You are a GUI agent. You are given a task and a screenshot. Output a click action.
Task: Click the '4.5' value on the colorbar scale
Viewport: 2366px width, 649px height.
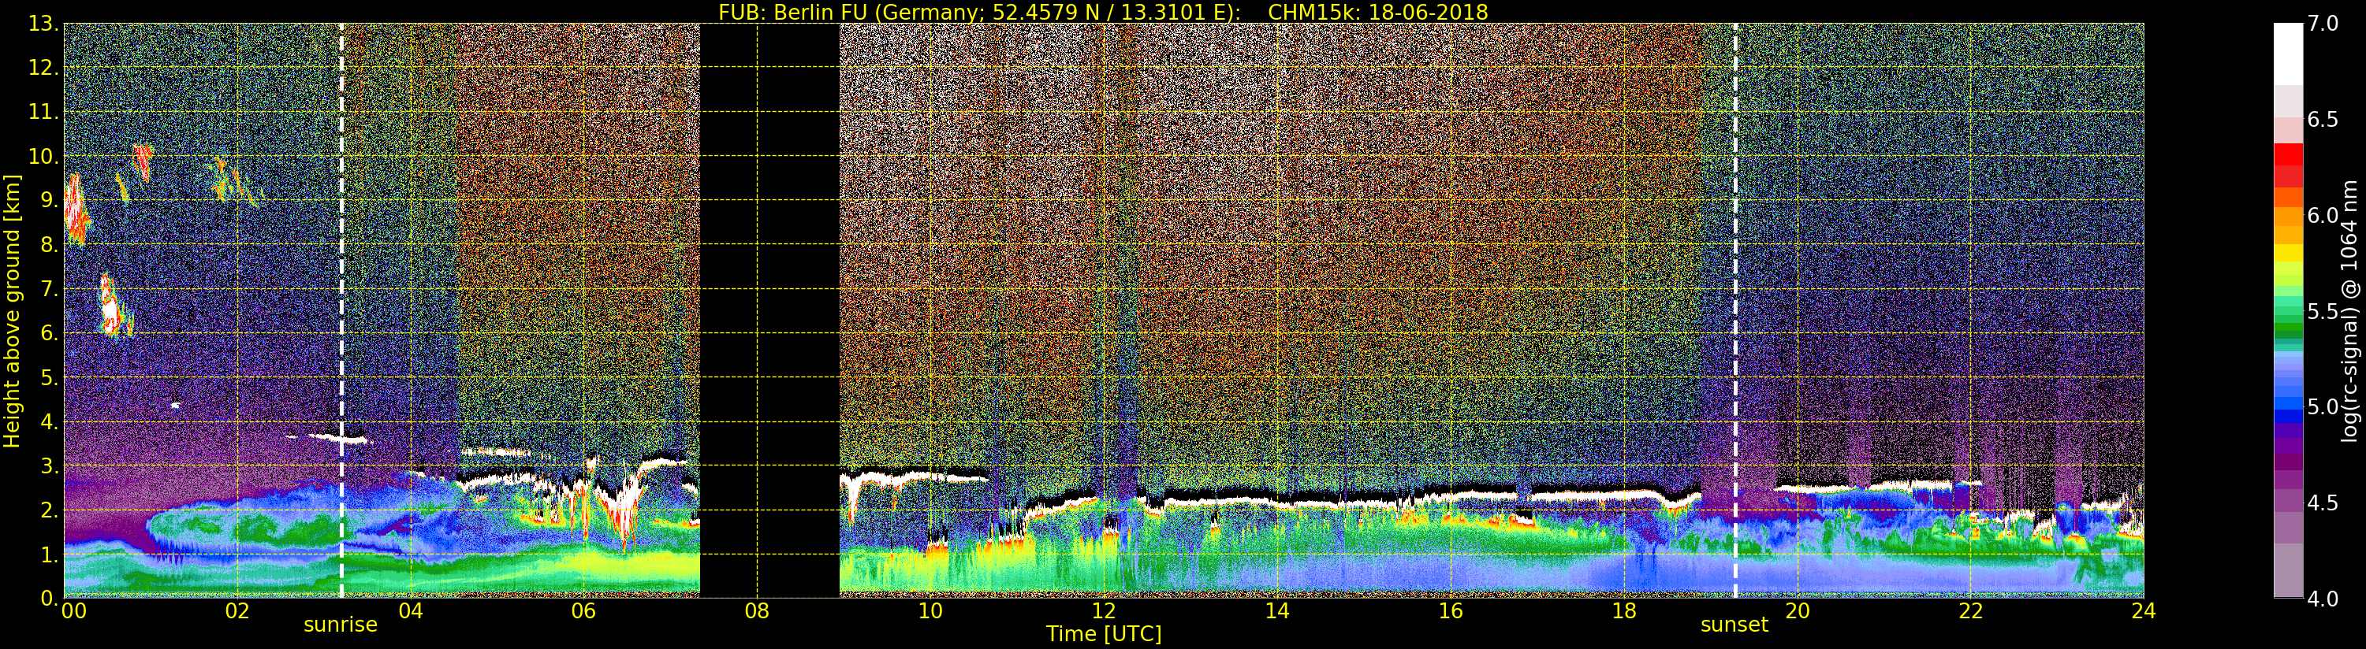[2323, 503]
